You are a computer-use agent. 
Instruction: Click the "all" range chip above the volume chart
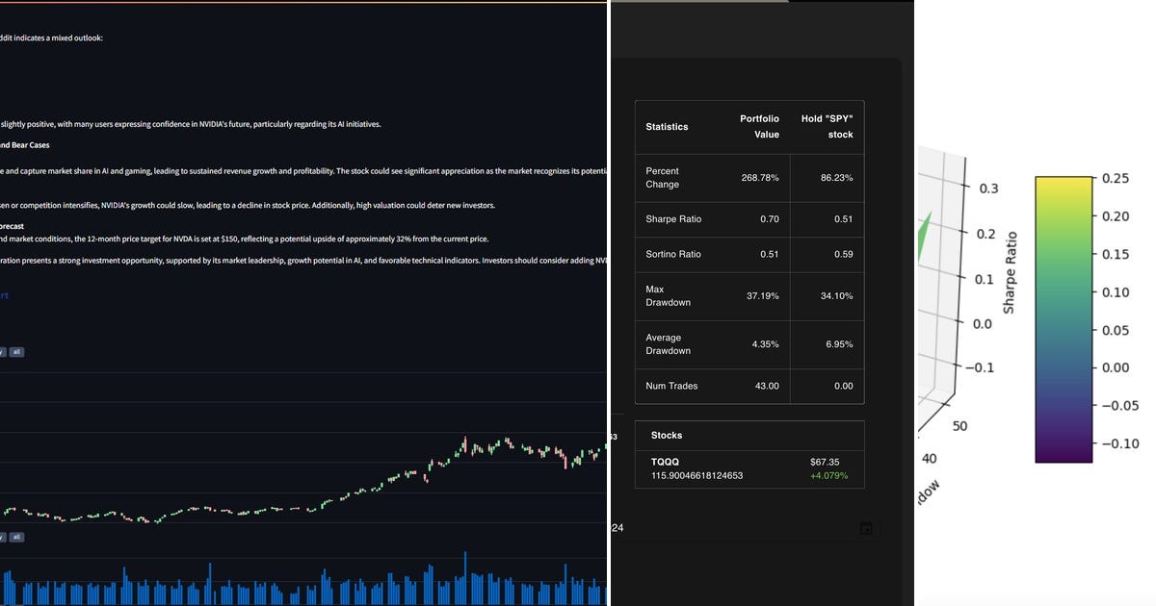pyautogui.click(x=16, y=537)
